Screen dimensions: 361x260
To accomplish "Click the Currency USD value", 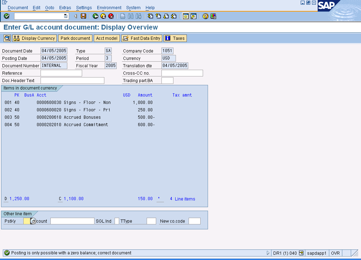I will [169, 58].
